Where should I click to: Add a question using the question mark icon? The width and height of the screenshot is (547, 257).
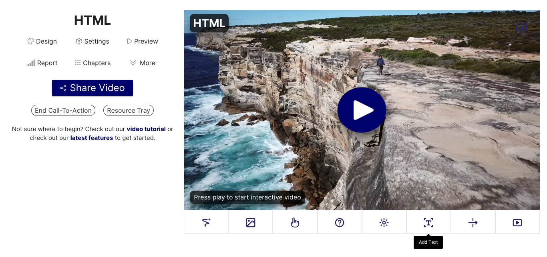pos(340,223)
